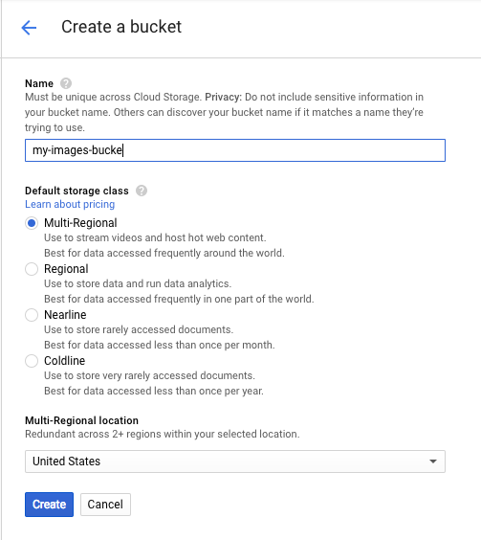Viewport: 481px width, 540px height.
Task: Cancel bucket creation
Action: tap(105, 505)
